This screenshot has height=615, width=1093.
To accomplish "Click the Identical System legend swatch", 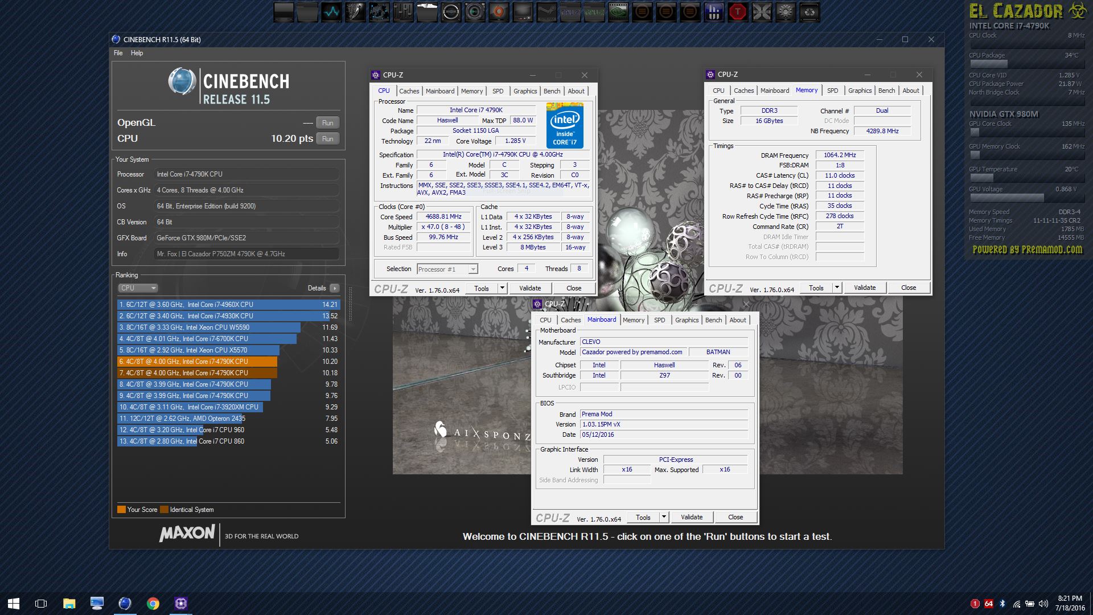I will (164, 510).
